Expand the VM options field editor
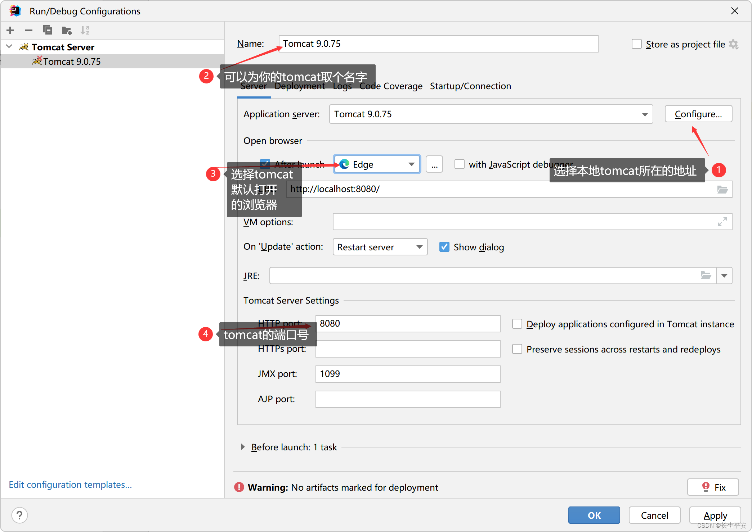 tap(722, 222)
